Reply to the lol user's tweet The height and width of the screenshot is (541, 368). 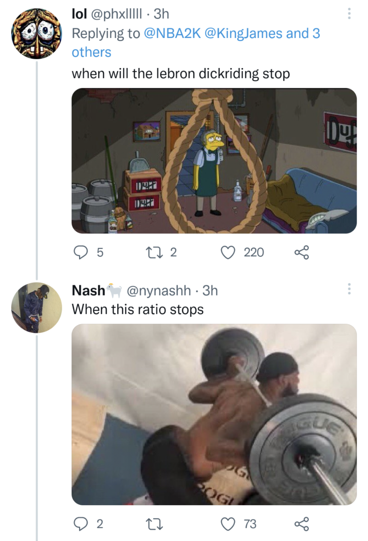point(81,252)
